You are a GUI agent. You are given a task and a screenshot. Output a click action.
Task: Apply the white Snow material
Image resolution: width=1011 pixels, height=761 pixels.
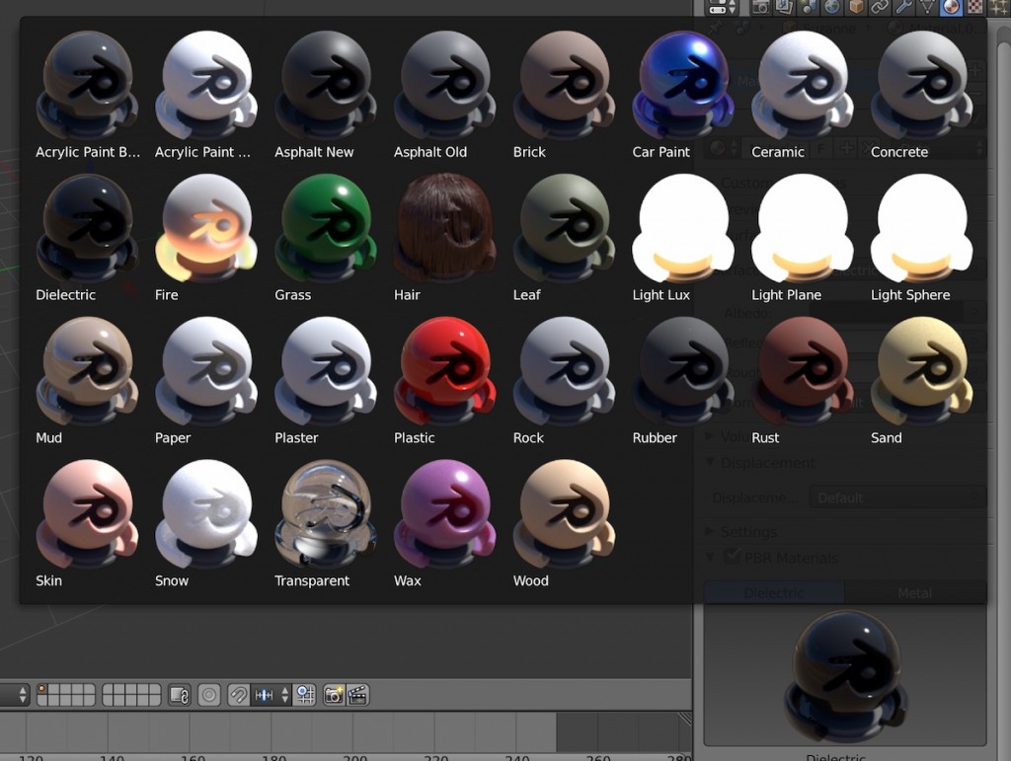click(206, 524)
